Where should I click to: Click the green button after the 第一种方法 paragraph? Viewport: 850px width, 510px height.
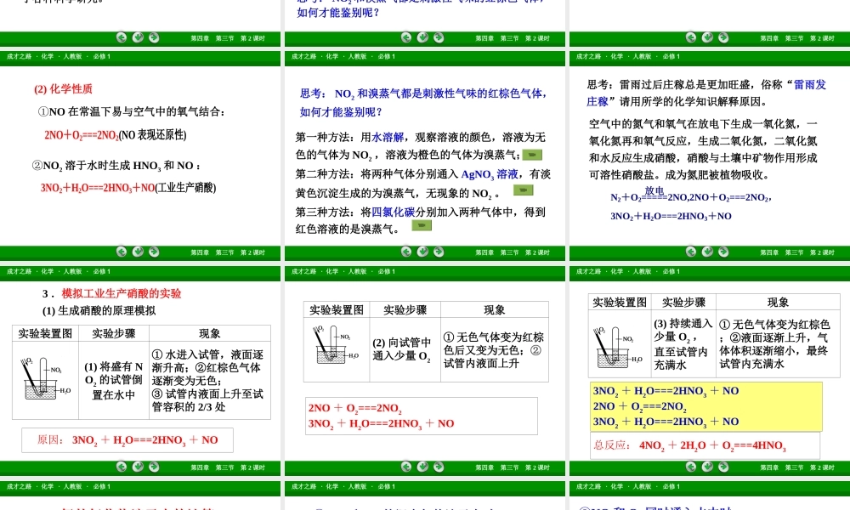(532, 155)
